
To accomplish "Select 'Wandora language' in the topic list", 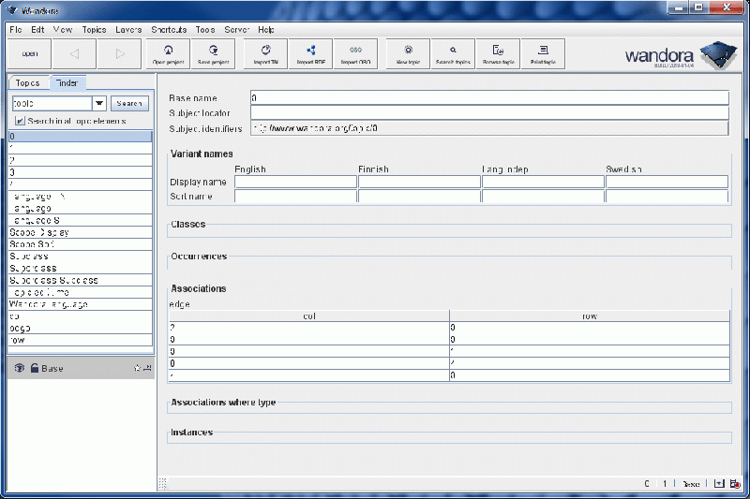I will pos(49,304).
